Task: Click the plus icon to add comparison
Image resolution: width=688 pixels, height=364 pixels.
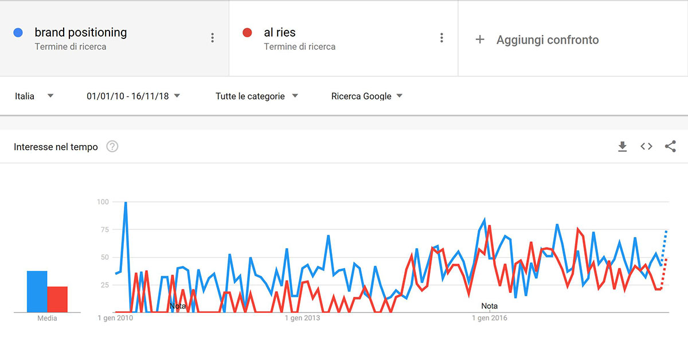Action: [480, 40]
